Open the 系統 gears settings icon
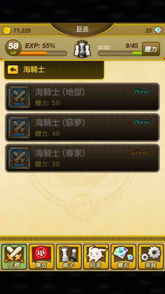Image resolution: width=165 pixels, height=294 pixels. [151, 256]
